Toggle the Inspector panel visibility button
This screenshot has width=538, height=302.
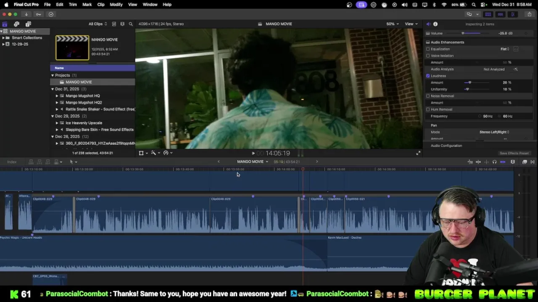tap(512, 14)
